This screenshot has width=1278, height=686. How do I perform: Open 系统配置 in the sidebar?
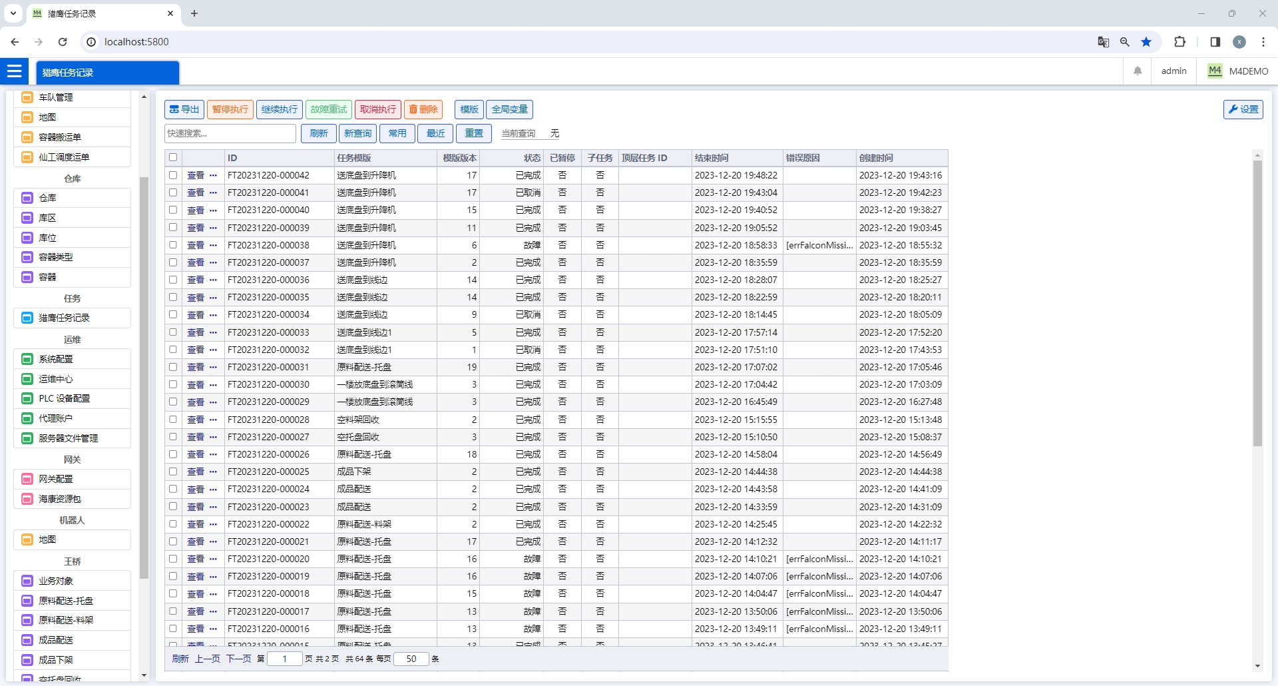coord(73,359)
